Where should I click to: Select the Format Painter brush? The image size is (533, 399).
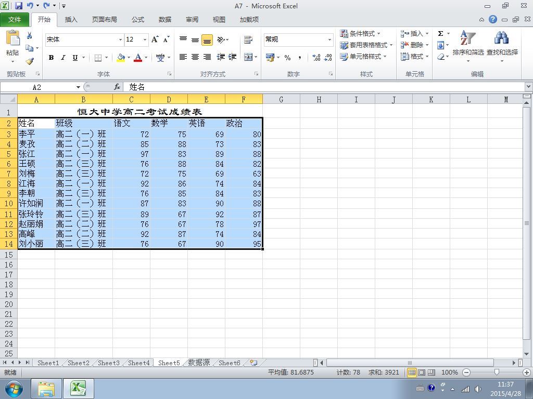coord(30,61)
